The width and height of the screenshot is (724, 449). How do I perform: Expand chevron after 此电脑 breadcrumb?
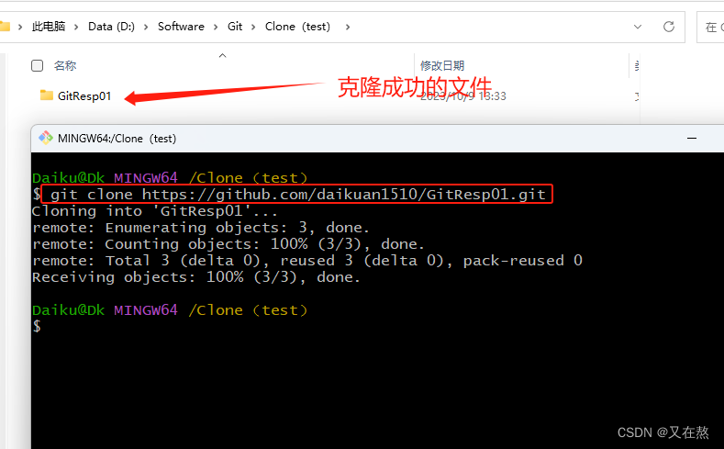coord(77,28)
